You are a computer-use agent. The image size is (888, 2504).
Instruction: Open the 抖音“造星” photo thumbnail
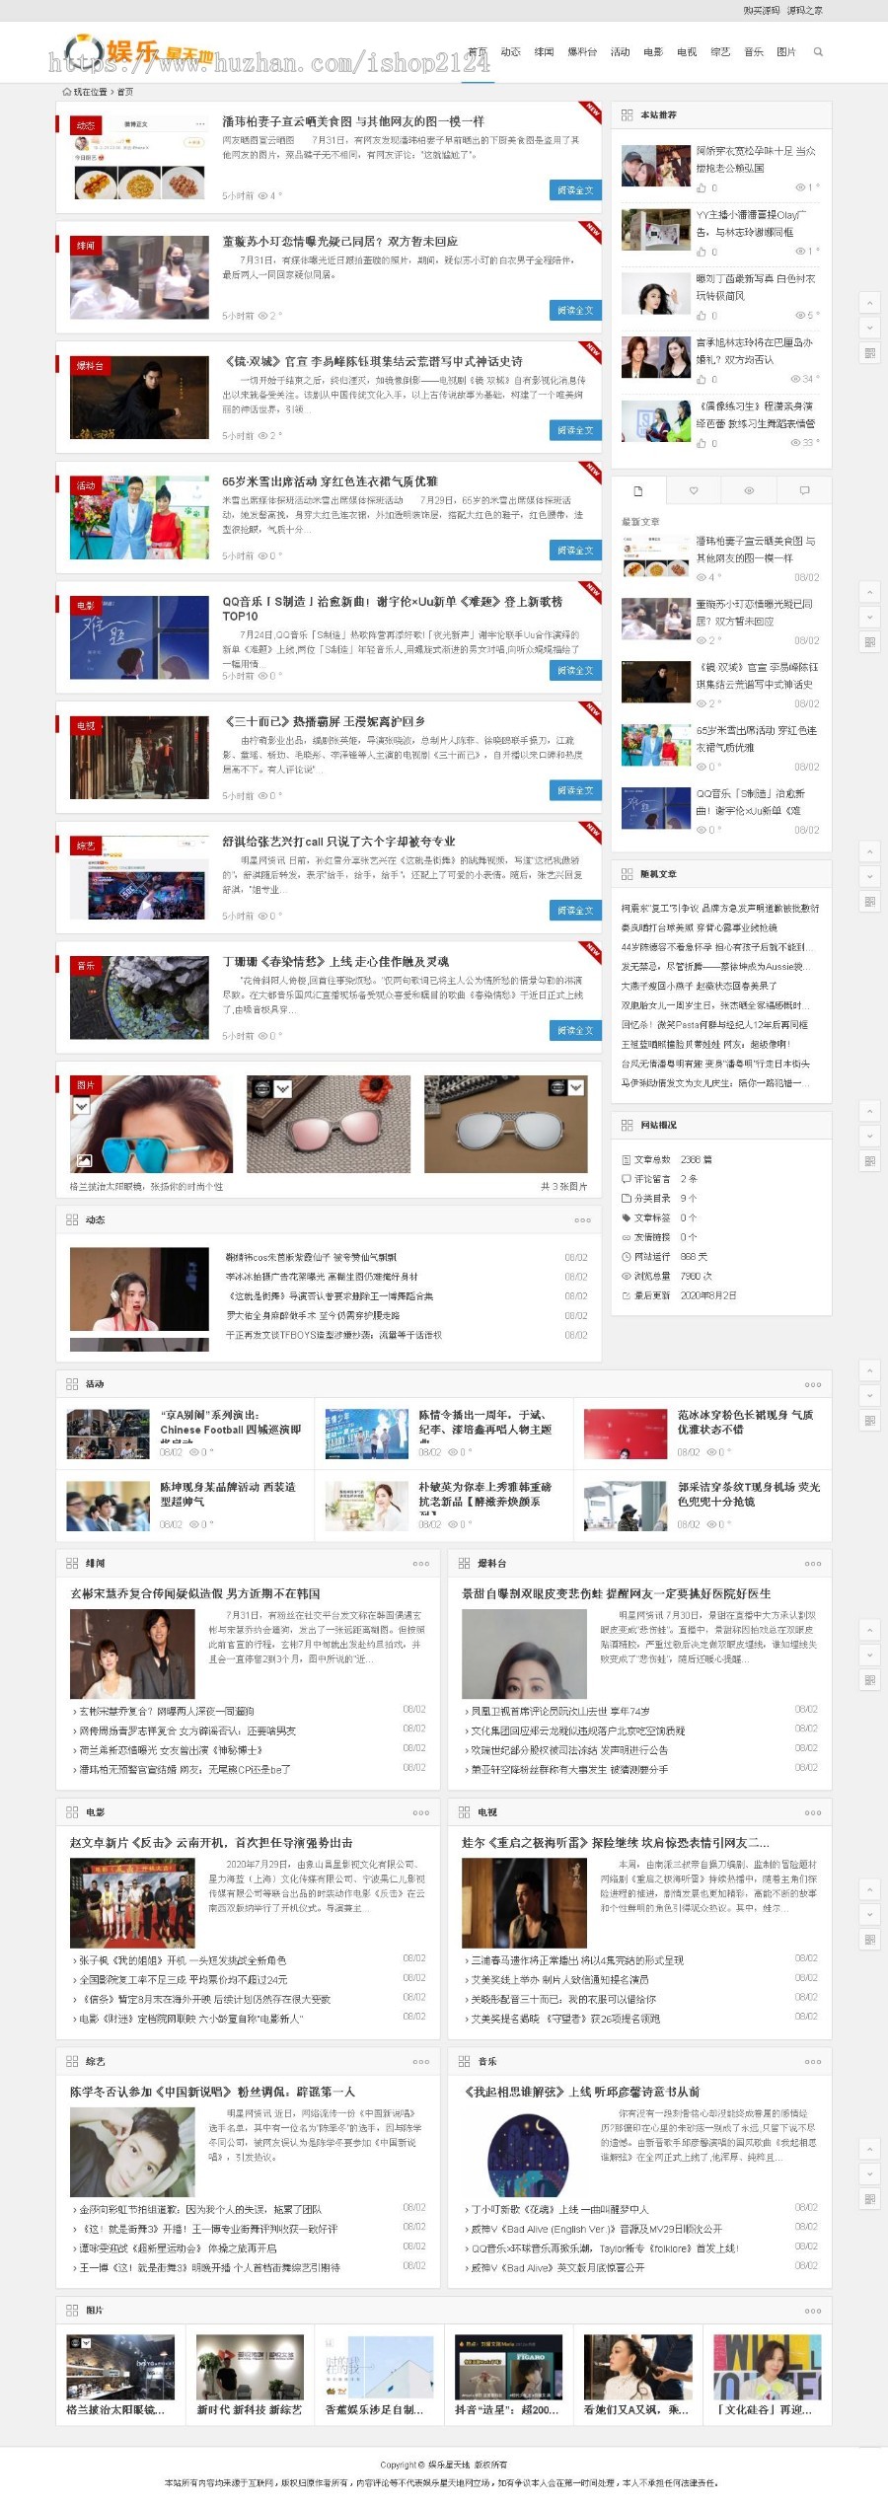[508, 2369]
